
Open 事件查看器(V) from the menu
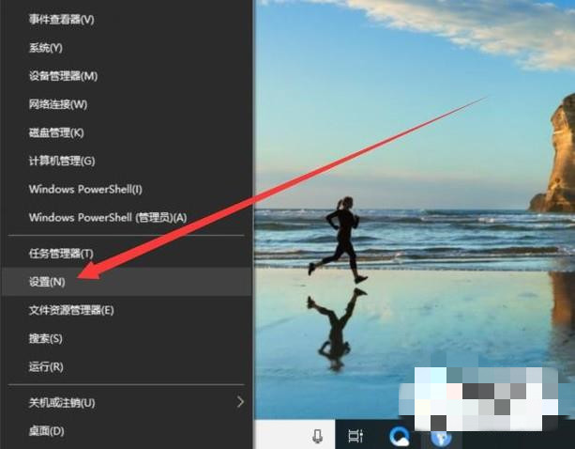[127, 19]
